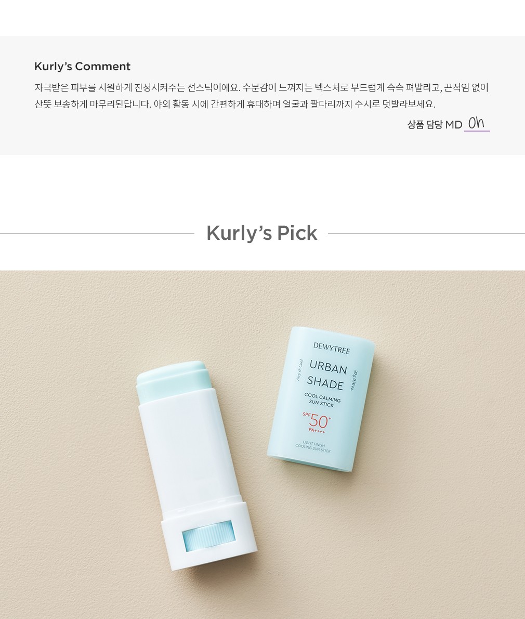Click the "Kurly's Comment" heading

tap(83, 67)
